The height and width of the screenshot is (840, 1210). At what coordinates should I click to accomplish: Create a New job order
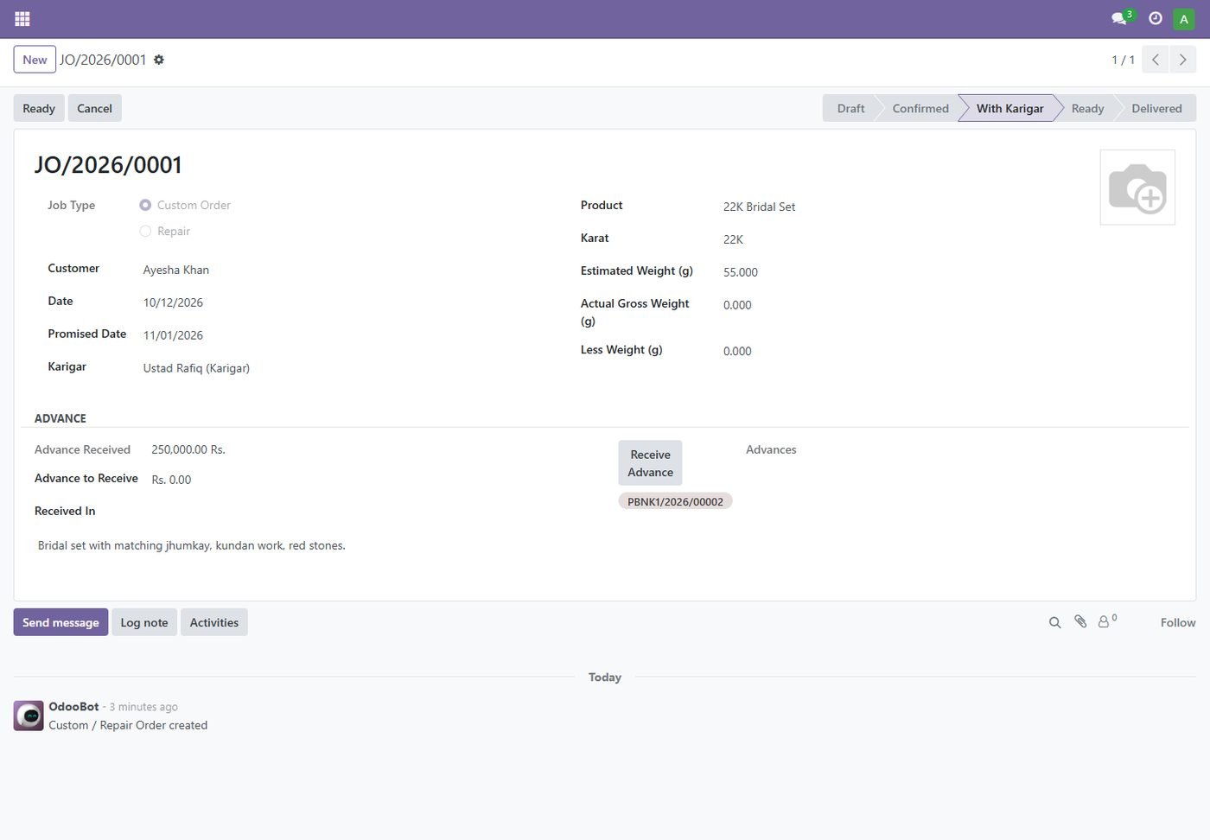click(x=35, y=60)
